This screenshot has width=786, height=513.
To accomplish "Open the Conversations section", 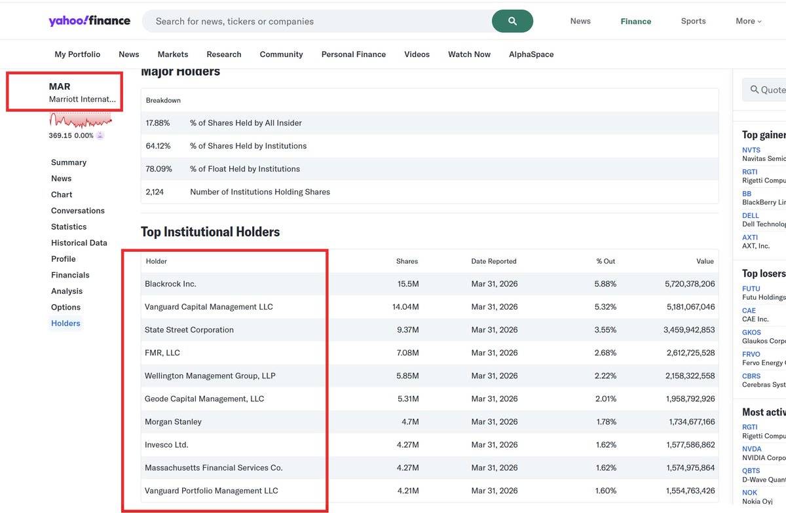I will 78,211.
